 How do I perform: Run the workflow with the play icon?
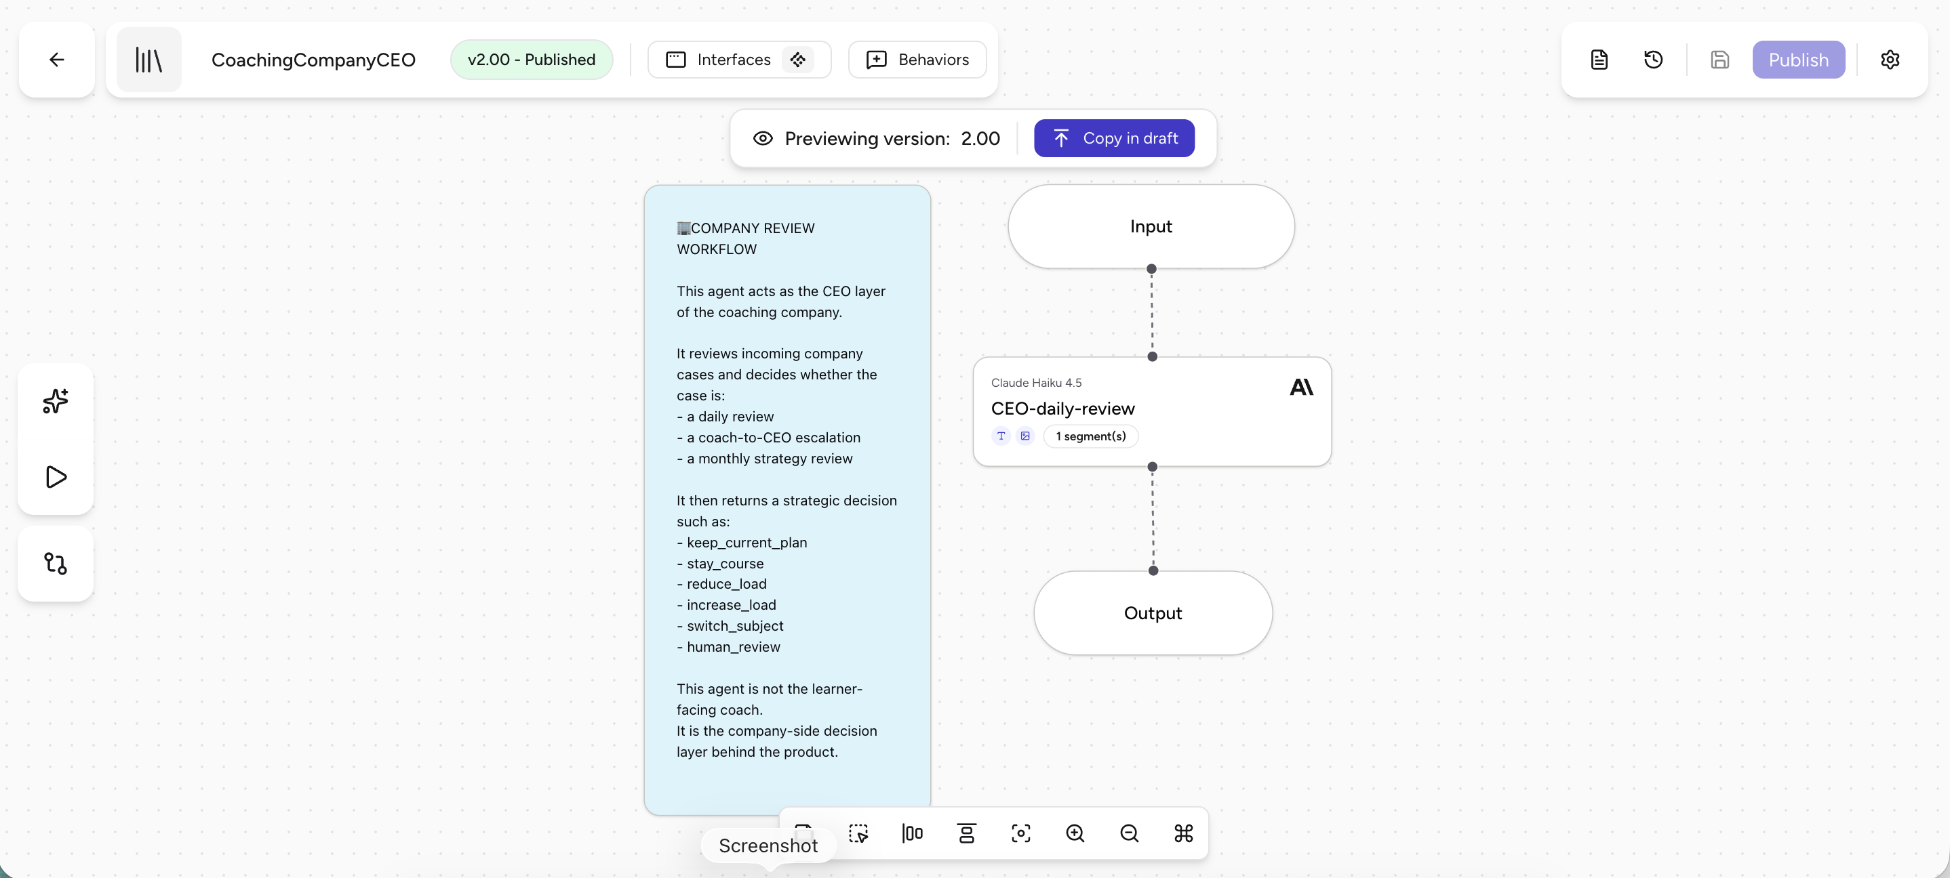pyautogui.click(x=56, y=477)
